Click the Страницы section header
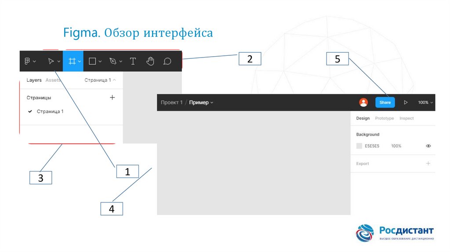Image resolution: width=450 pixels, height=252 pixels. click(39, 97)
